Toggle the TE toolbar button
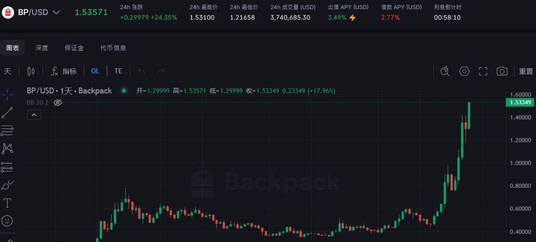The image size is (536, 242). (x=118, y=71)
